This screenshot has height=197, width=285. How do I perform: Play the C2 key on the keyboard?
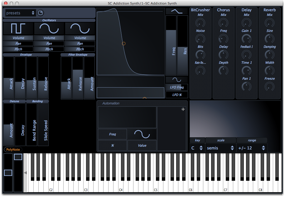(51, 186)
